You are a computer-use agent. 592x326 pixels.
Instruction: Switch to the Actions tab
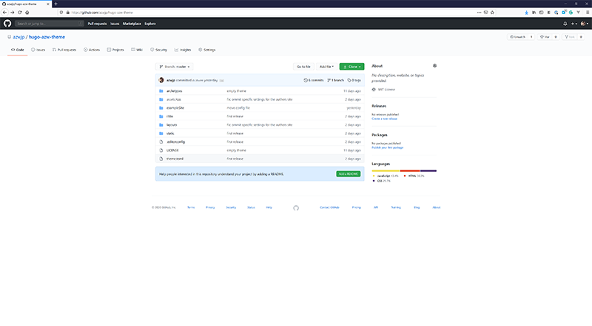(92, 50)
